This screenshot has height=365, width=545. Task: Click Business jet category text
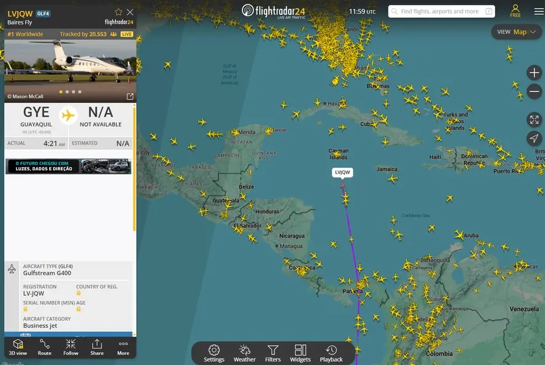coord(41,326)
